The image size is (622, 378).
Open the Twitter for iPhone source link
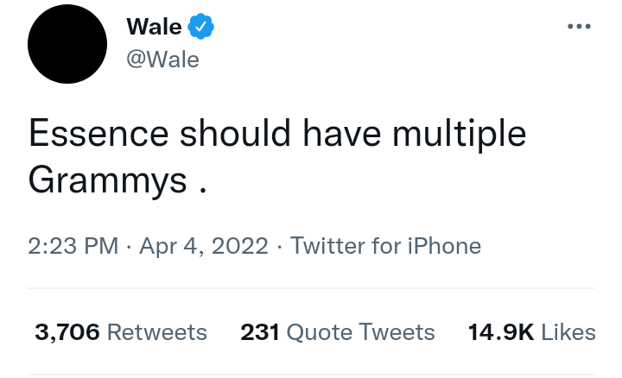click(385, 246)
